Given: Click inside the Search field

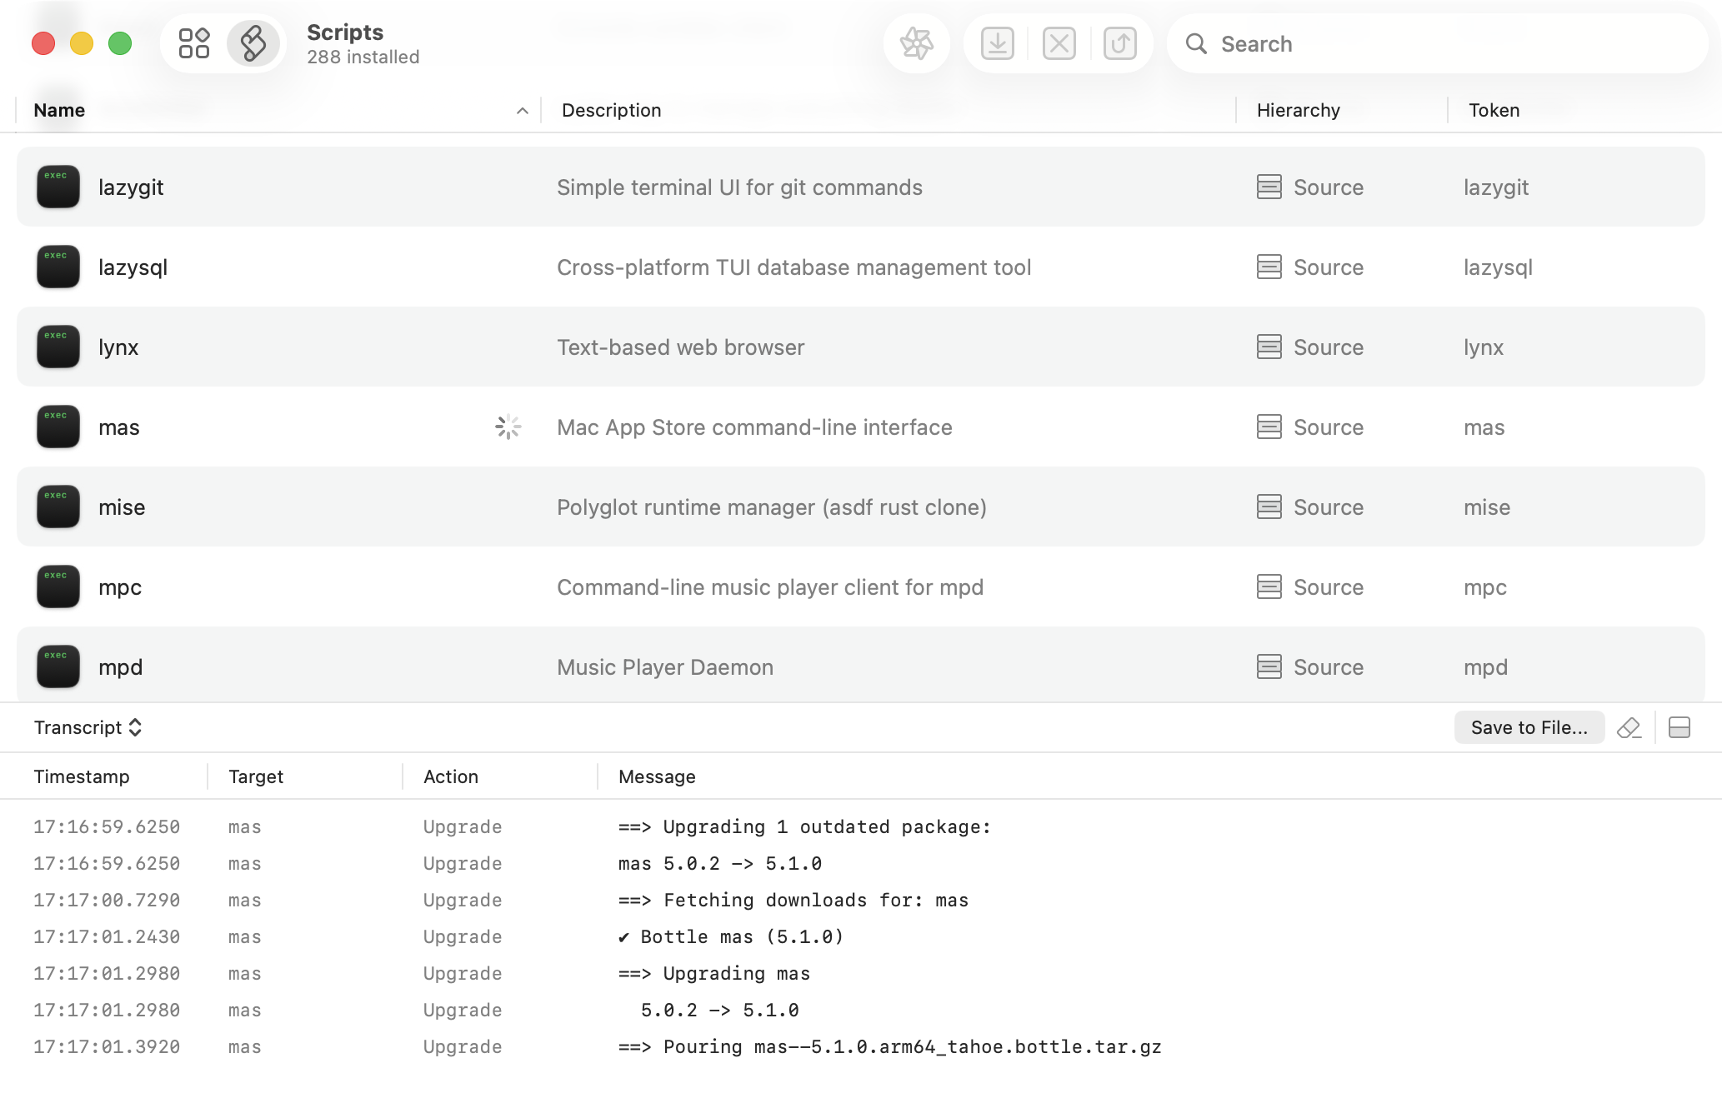Looking at the screenshot, I should tap(1417, 43).
